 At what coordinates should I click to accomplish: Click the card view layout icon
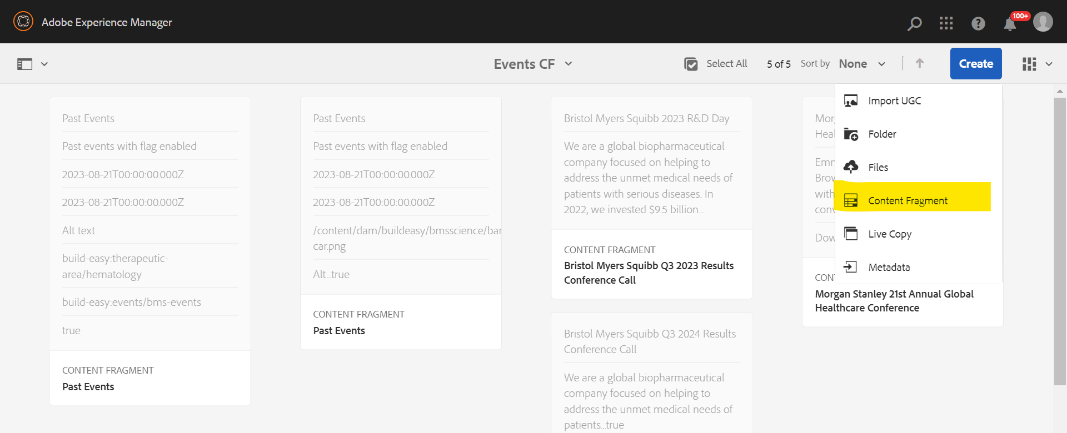click(x=1029, y=64)
